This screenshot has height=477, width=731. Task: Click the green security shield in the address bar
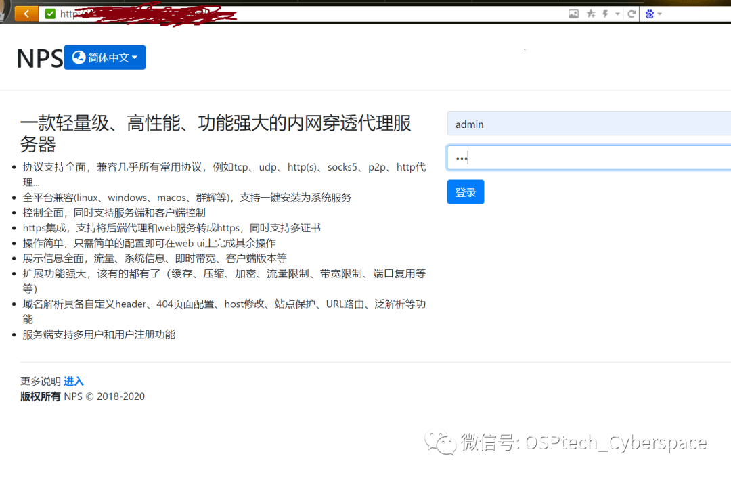coord(50,14)
